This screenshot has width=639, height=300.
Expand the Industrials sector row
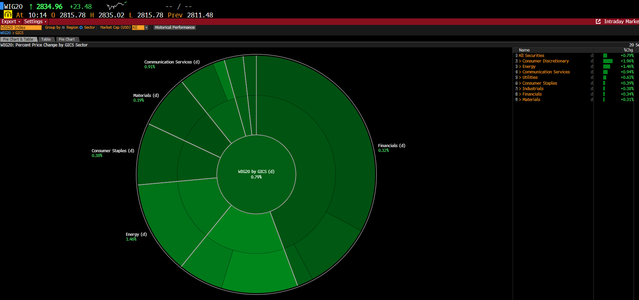[520, 89]
